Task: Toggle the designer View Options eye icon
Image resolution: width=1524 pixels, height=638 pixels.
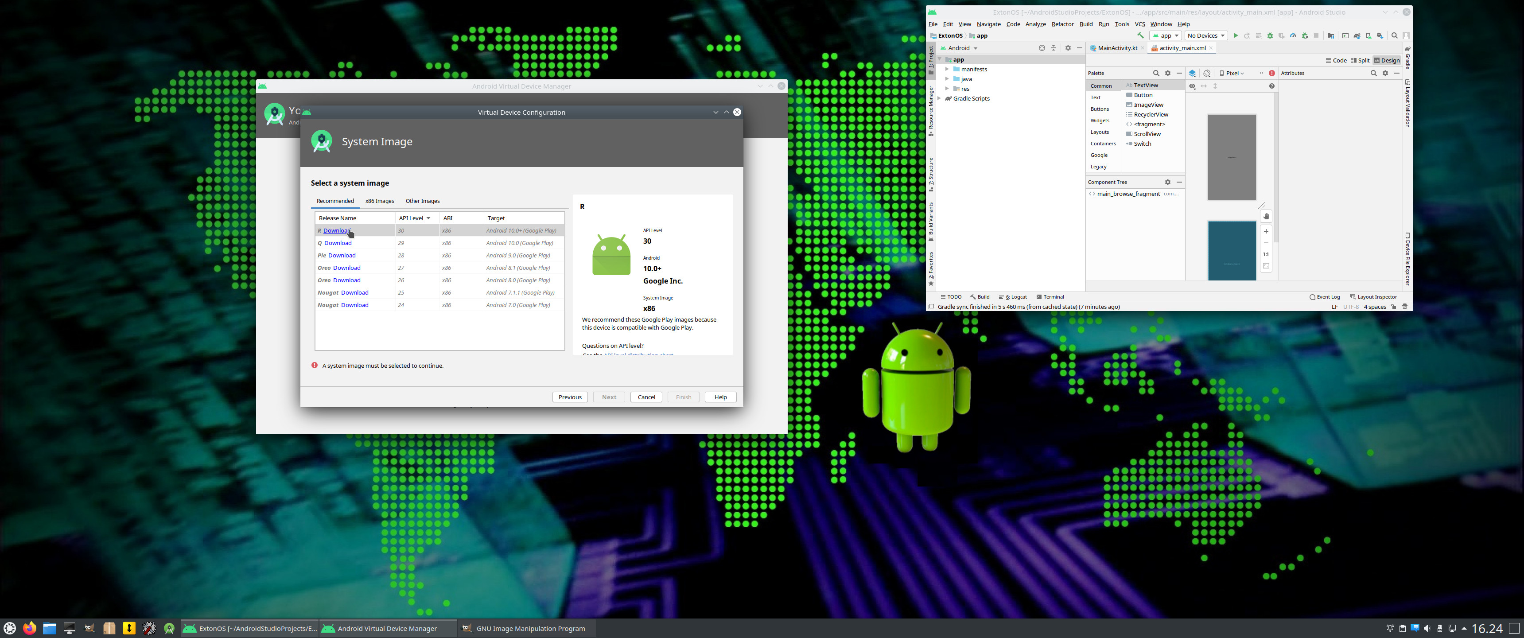Action: click(1193, 86)
